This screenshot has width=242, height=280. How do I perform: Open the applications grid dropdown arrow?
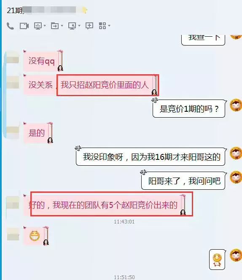(x=109, y=26)
